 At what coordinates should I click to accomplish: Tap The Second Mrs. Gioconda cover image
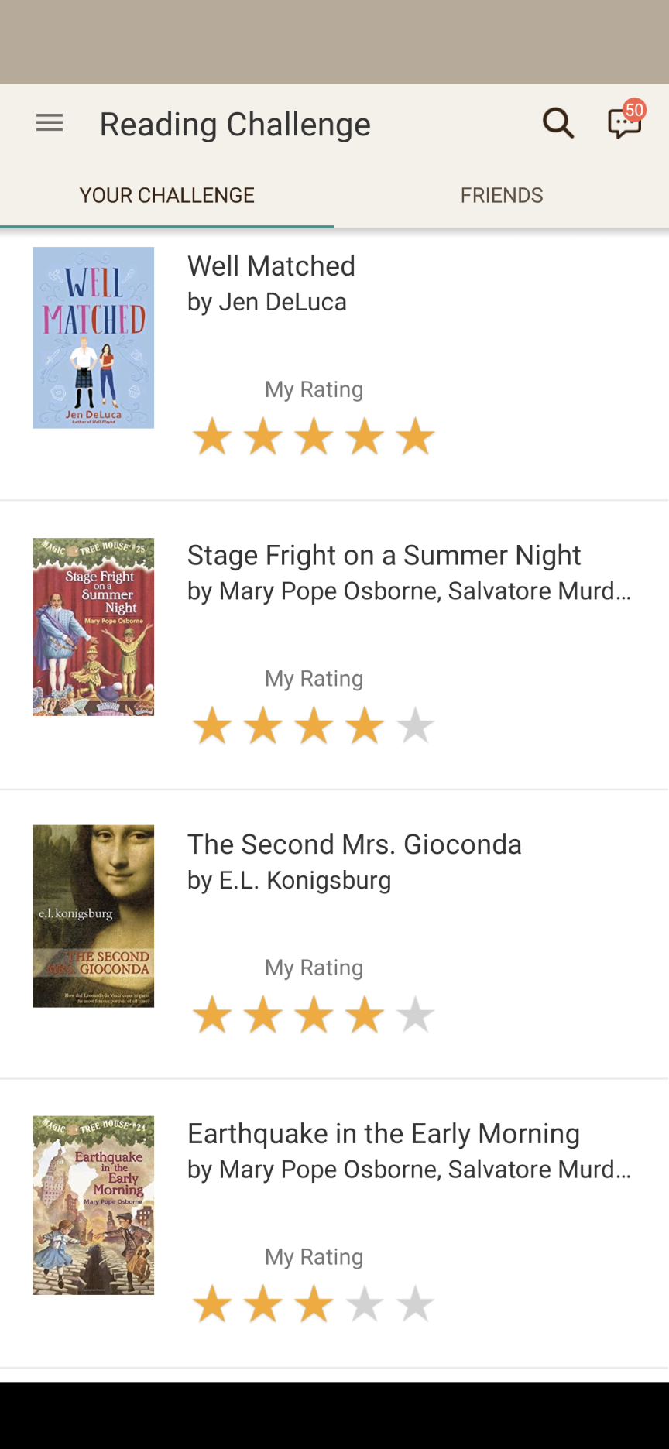click(x=93, y=916)
